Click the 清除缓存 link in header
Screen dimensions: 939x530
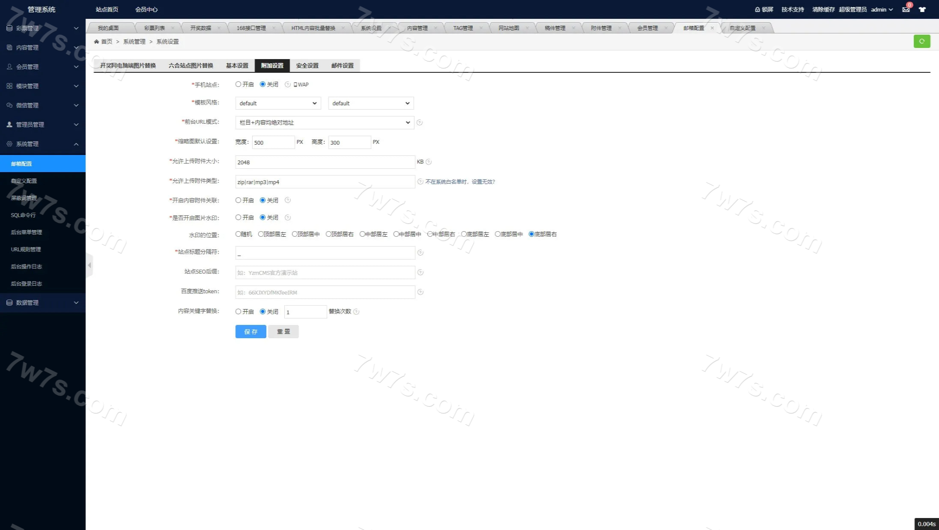click(823, 9)
